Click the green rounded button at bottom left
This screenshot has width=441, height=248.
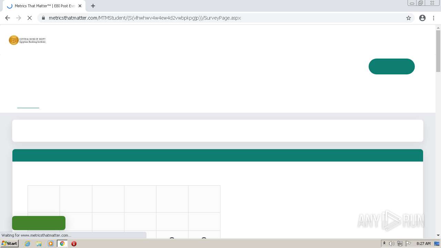click(x=39, y=223)
